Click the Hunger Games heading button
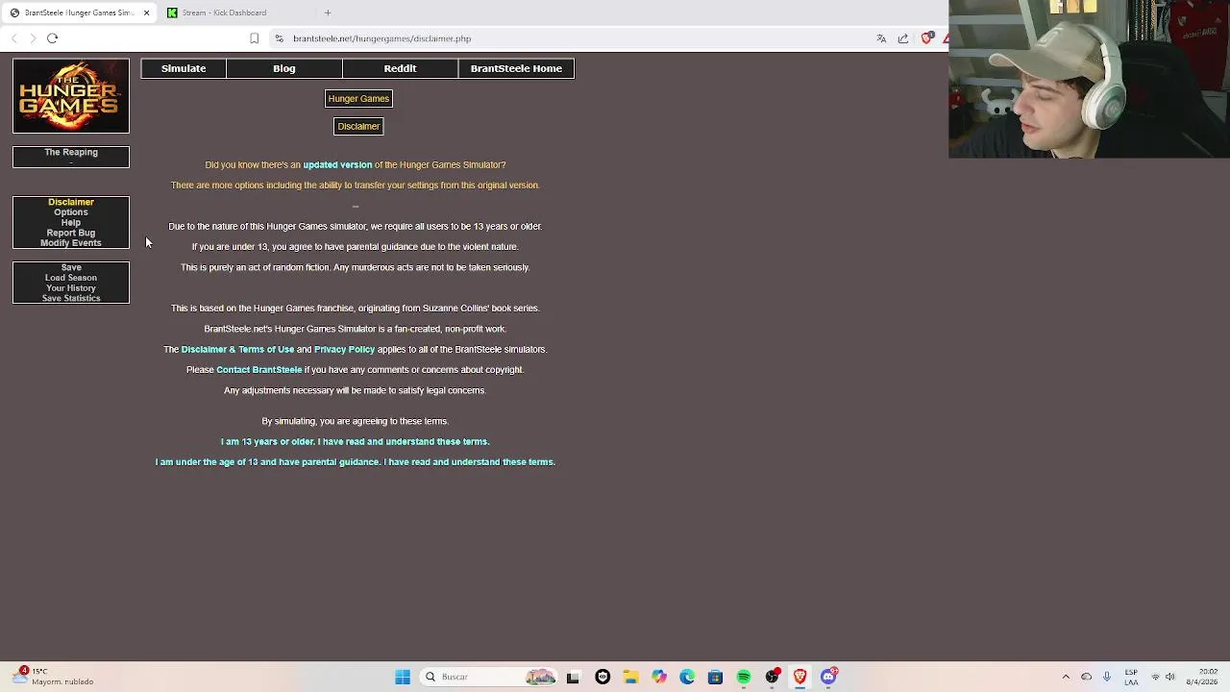The image size is (1230, 692). [358, 98]
